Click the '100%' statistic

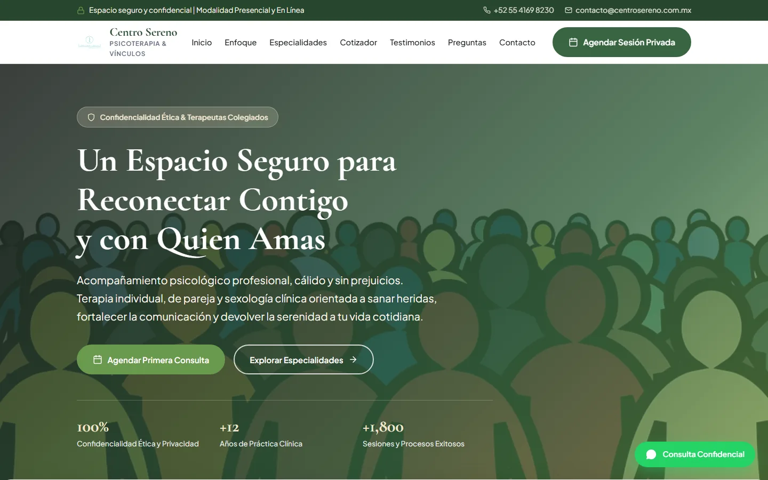click(93, 427)
